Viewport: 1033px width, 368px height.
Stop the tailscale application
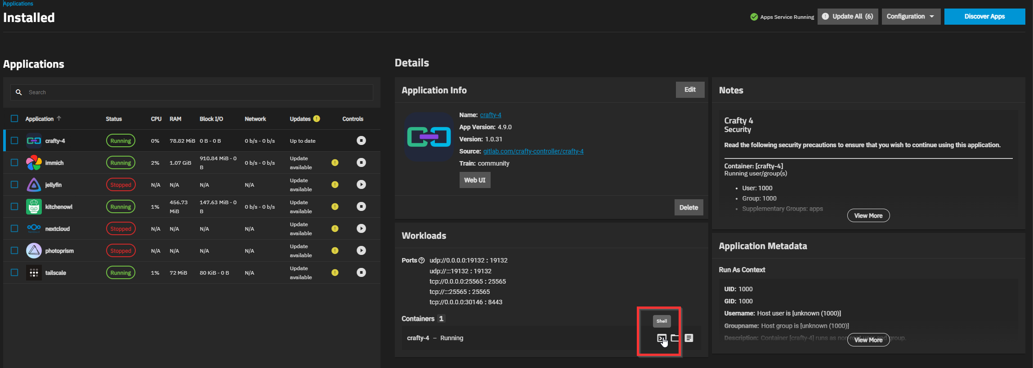click(x=361, y=272)
